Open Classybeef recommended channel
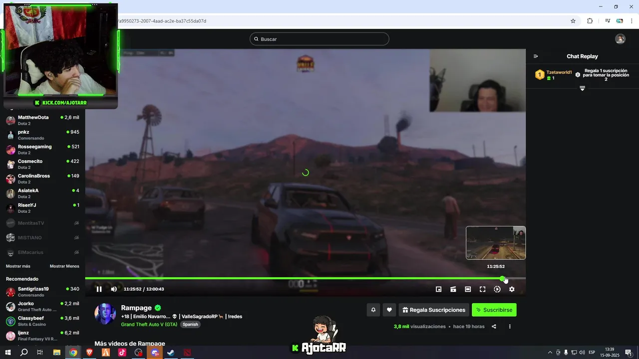 (42, 321)
